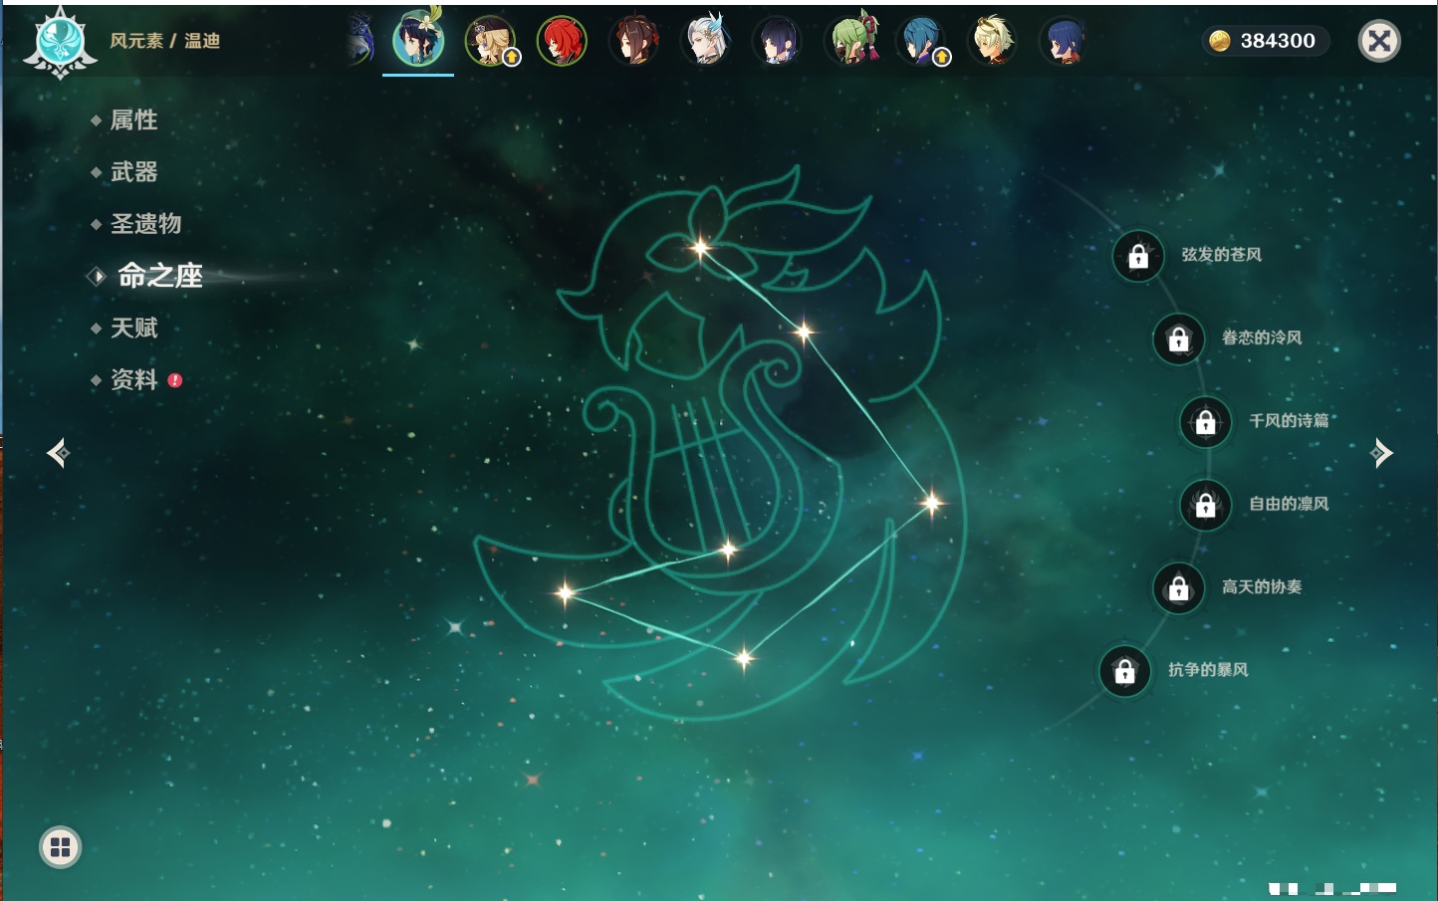Click the rightmost star of the constellation
The width and height of the screenshot is (1438, 901).
click(x=932, y=503)
